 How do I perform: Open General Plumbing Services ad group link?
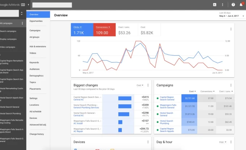coord(86,108)
